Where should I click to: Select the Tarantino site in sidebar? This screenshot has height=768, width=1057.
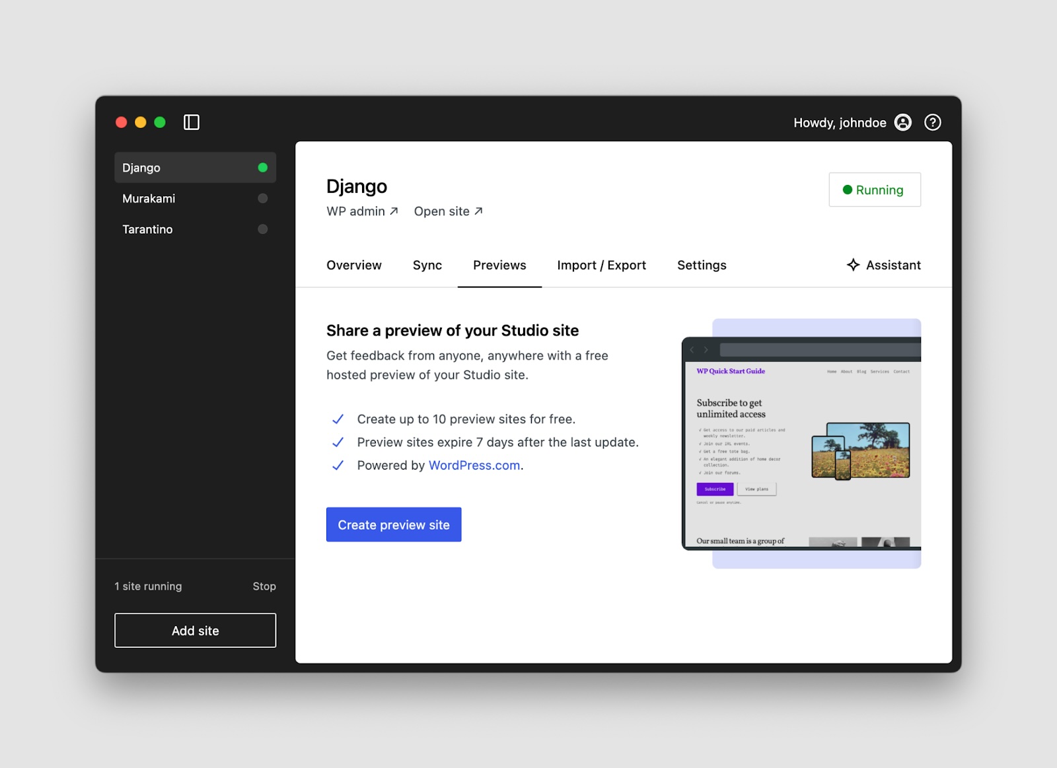click(x=195, y=229)
